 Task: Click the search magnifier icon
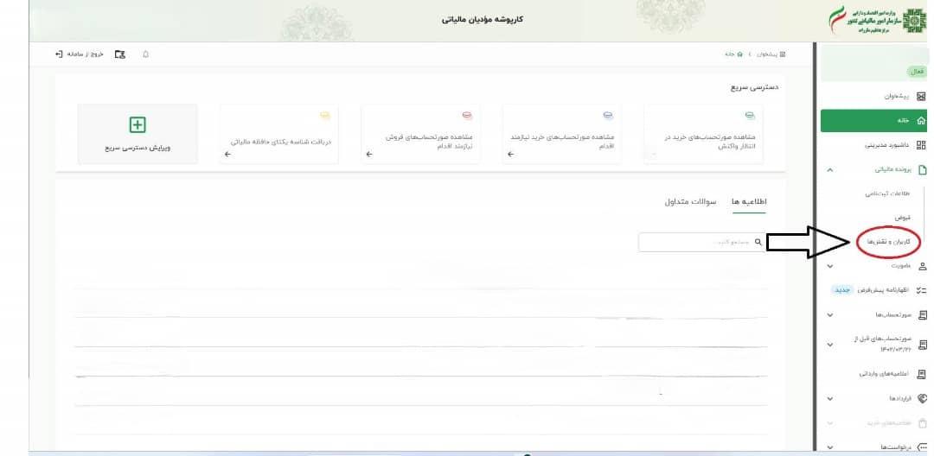pyautogui.click(x=758, y=242)
